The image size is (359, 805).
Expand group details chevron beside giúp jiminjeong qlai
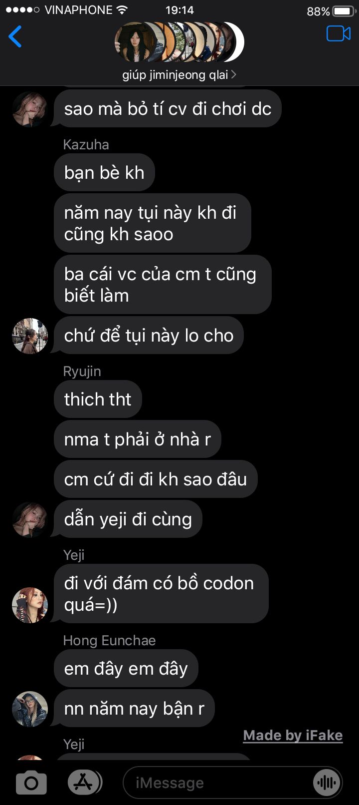click(x=234, y=75)
